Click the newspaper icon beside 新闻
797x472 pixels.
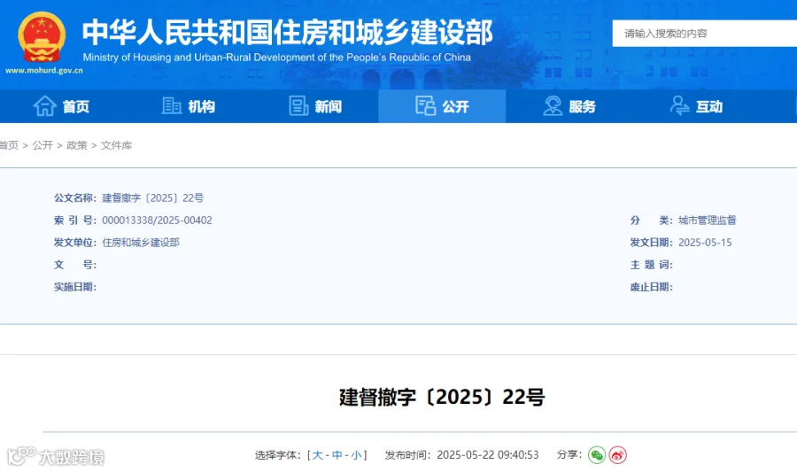[x=298, y=105]
